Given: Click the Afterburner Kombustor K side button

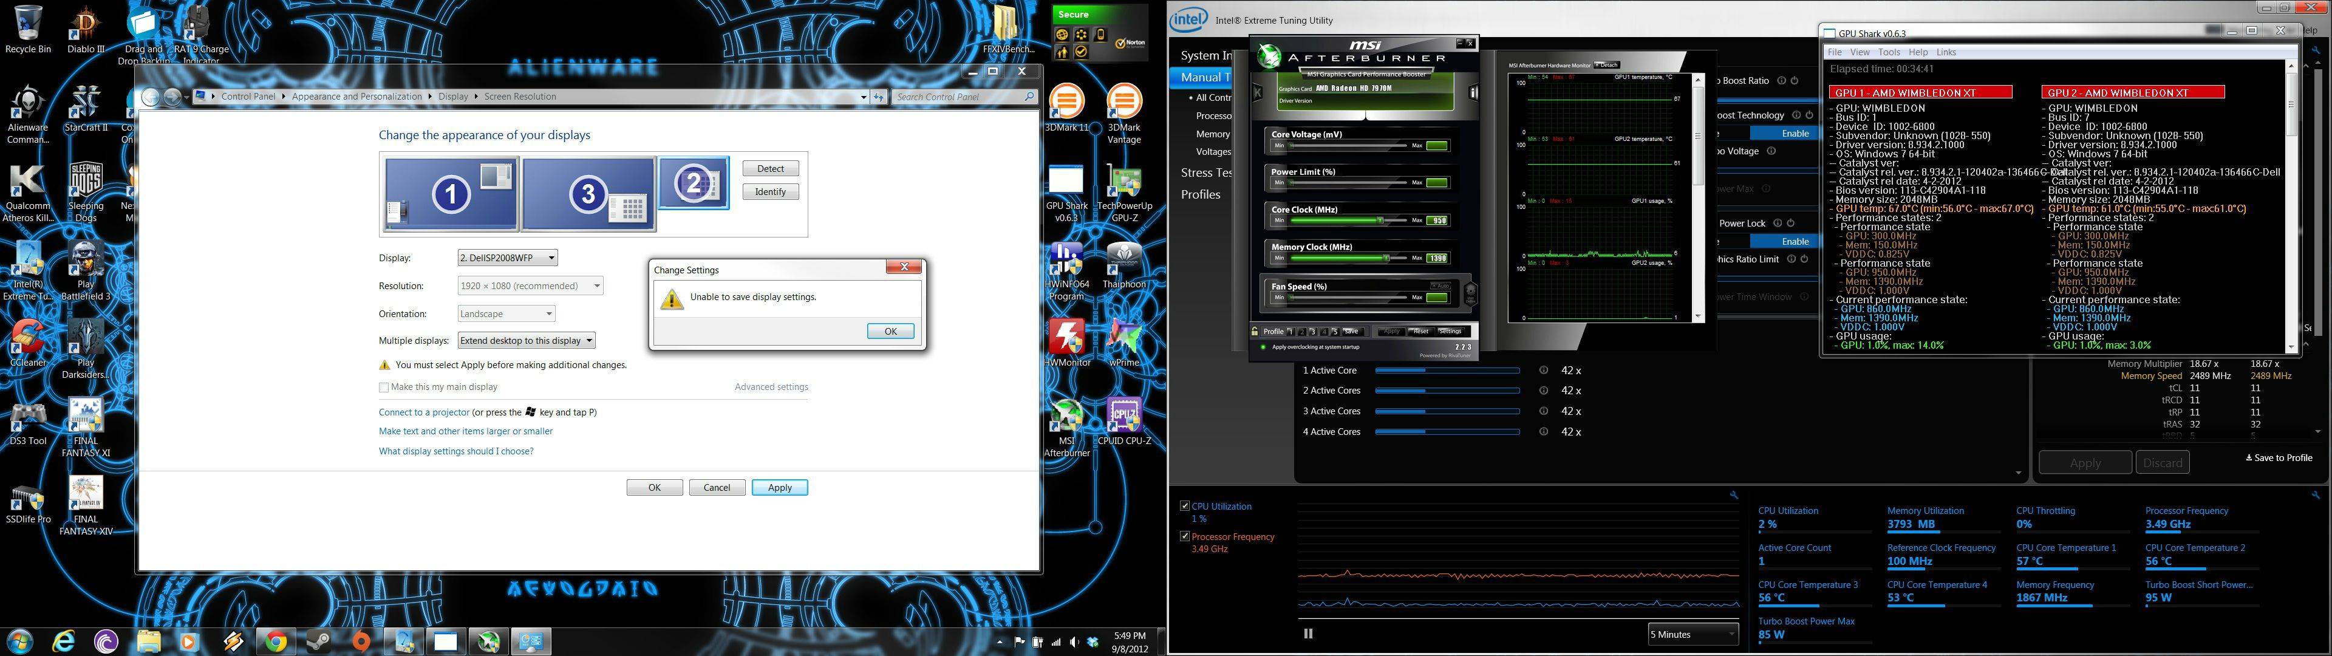Looking at the screenshot, I should (x=1258, y=92).
